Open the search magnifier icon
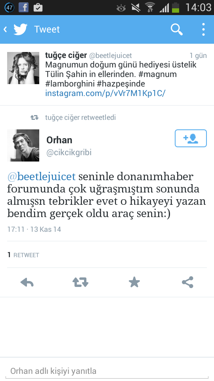 (x=177, y=29)
